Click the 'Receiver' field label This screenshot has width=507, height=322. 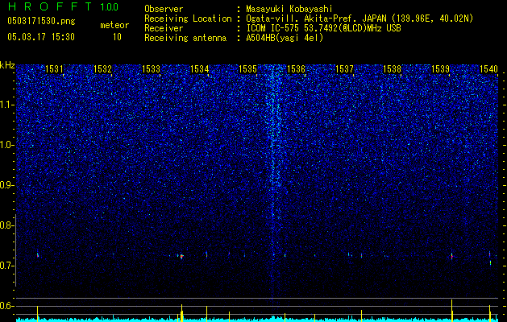[x=164, y=28]
